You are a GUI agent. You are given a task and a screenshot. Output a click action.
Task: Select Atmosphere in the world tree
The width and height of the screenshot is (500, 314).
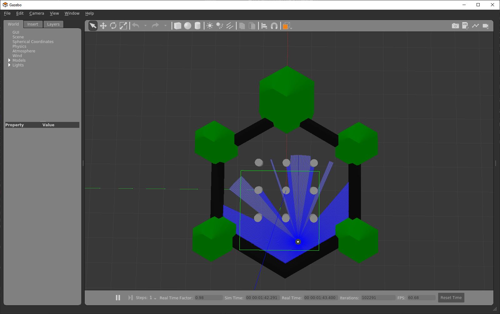coord(24,51)
